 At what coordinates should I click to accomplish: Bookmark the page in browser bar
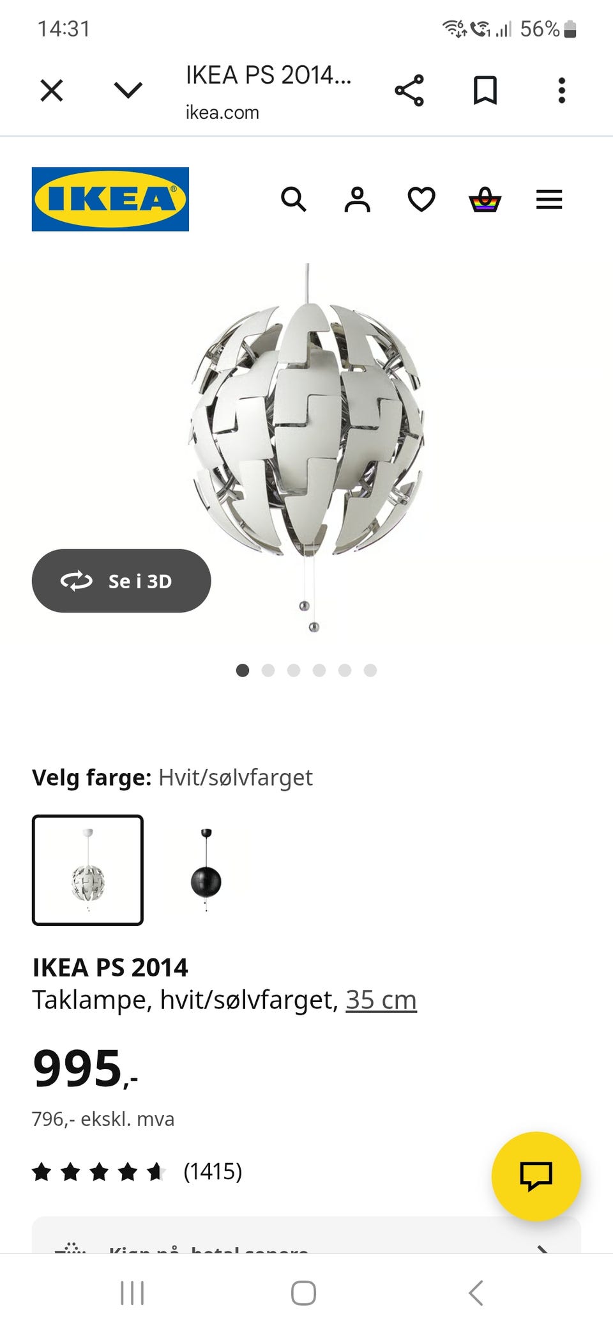click(x=485, y=90)
